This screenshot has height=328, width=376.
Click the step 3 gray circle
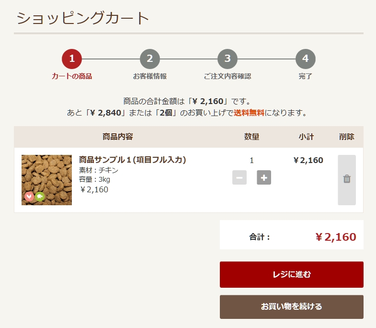(x=228, y=59)
